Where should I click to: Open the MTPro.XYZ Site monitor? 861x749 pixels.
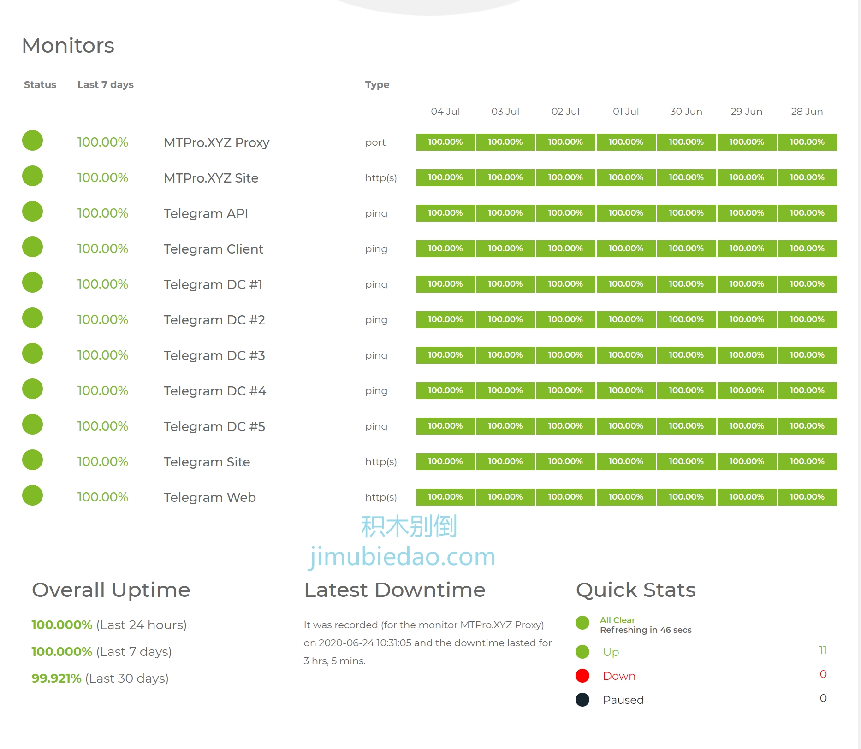coord(211,178)
